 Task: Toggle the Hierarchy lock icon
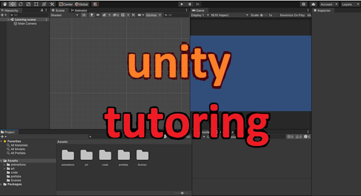(41, 11)
